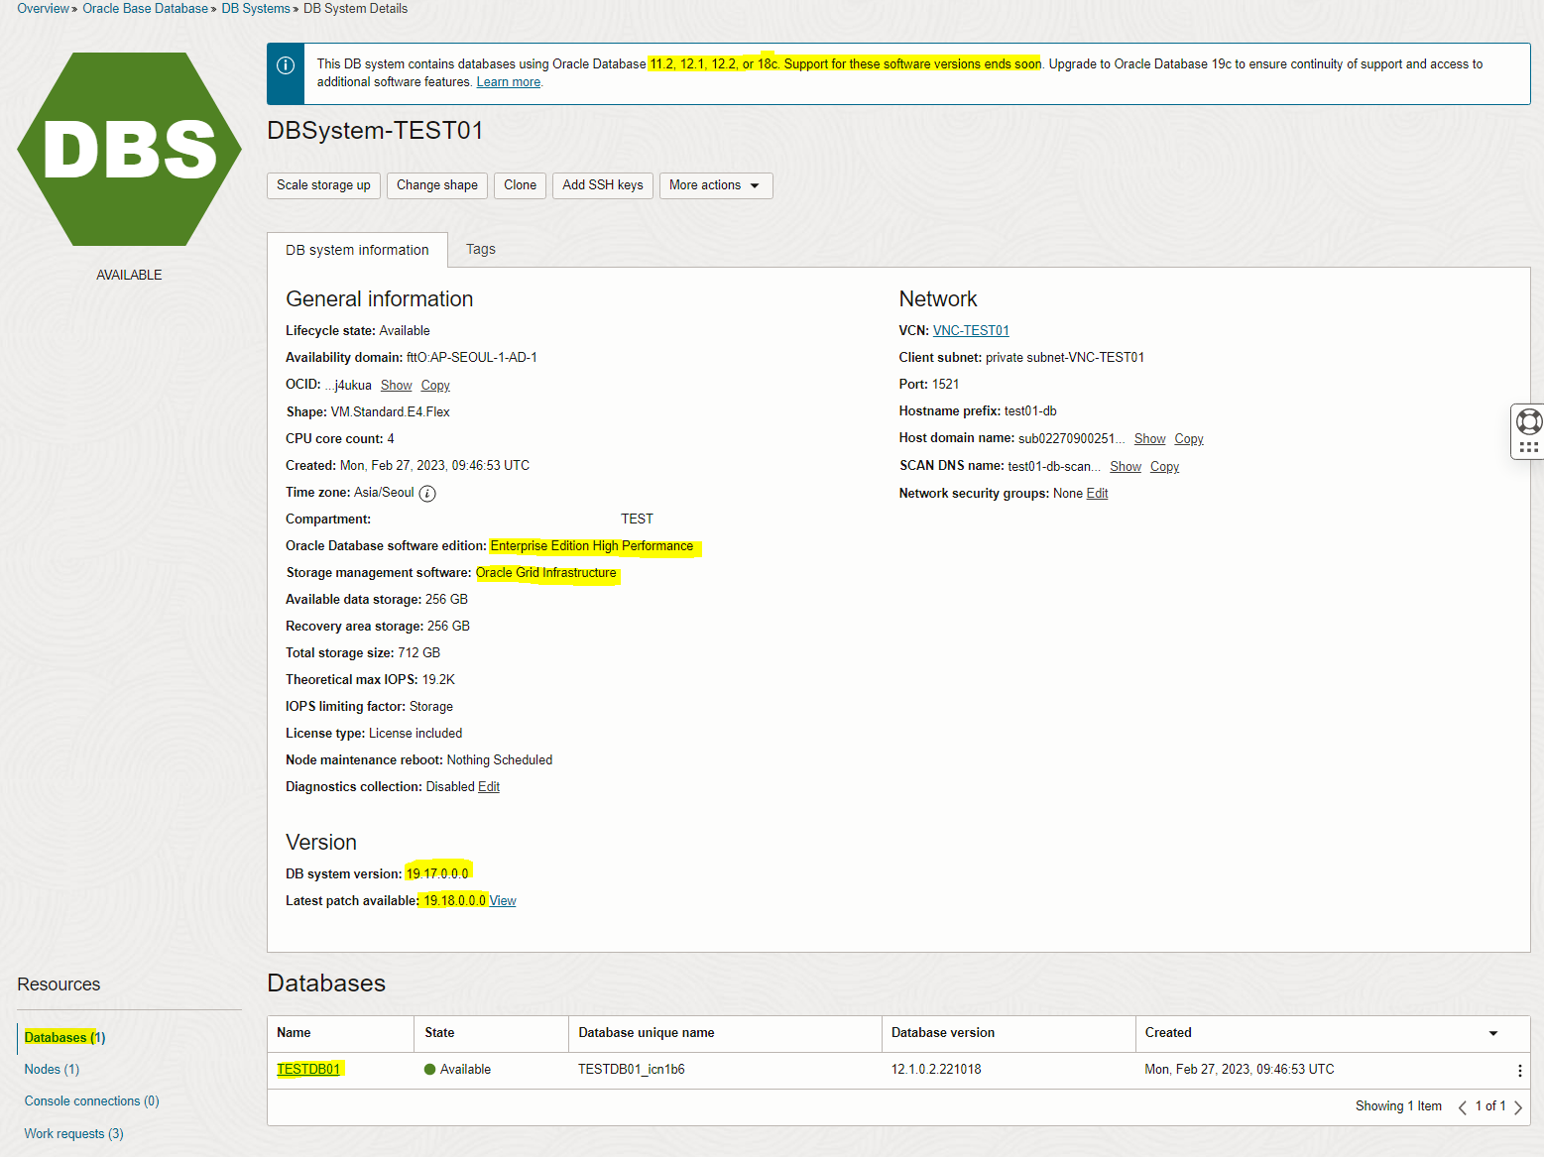Show the full SCAN DNS name
Image resolution: width=1544 pixels, height=1157 pixels.
[1126, 467]
